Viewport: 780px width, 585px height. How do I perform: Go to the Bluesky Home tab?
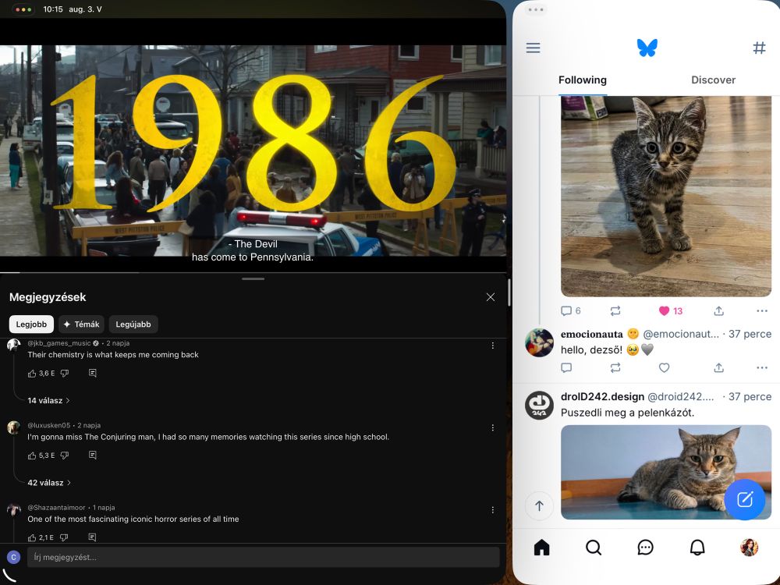(542, 548)
